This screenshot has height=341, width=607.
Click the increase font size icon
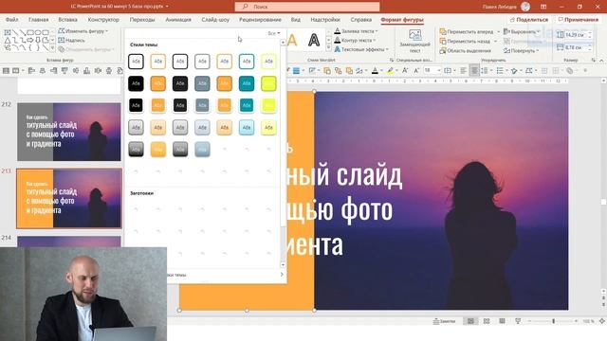405,70
